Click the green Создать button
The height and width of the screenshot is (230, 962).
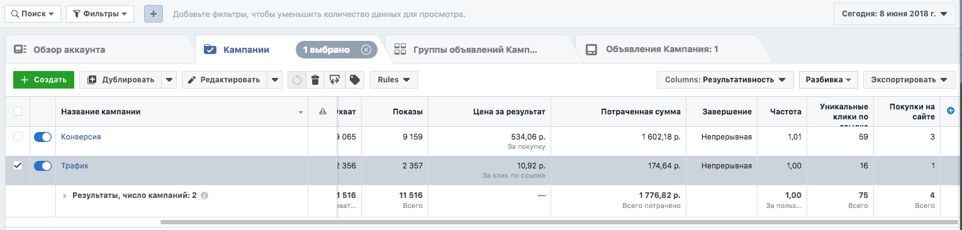(43, 80)
